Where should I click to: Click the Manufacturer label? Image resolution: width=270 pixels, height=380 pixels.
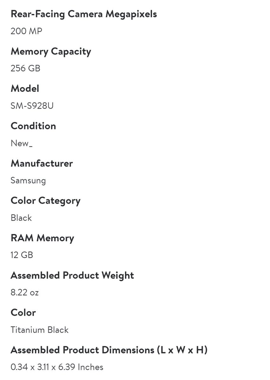[x=42, y=163]
